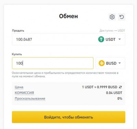Click the circular arrow history icon
This screenshot has height=129, width=137.
coord(122,17)
